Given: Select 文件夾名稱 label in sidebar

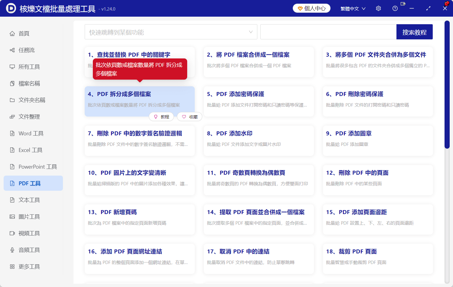Looking at the screenshot, I should [32, 100].
